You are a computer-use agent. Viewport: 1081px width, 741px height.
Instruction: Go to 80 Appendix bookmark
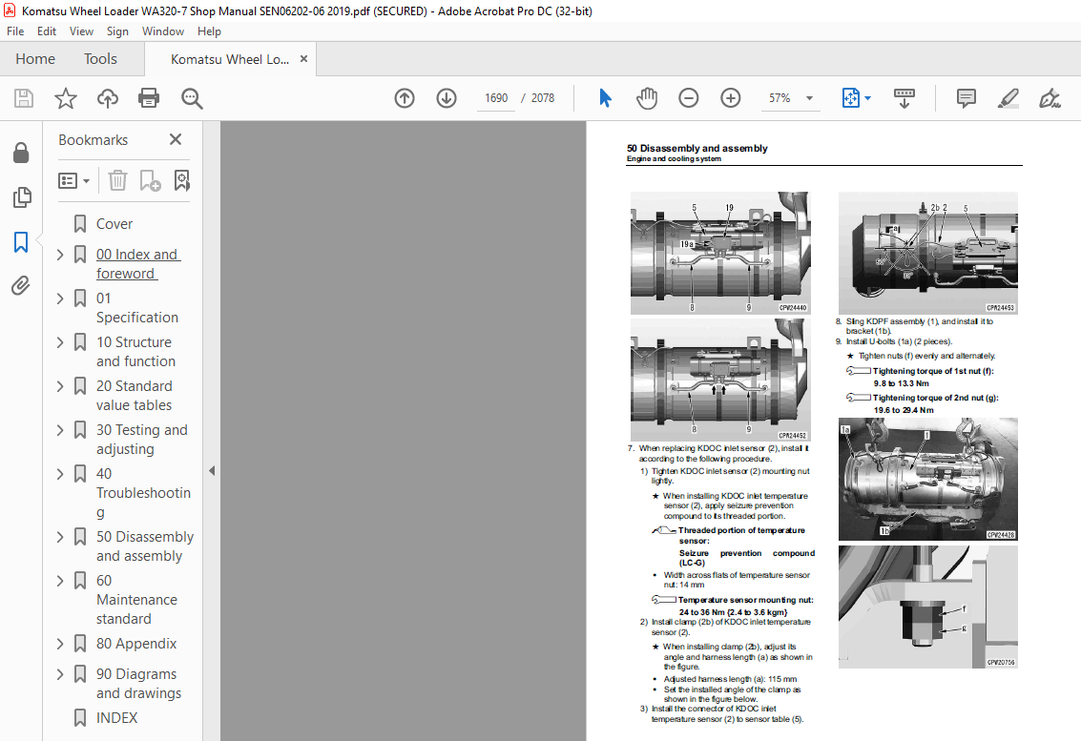click(x=136, y=644)
